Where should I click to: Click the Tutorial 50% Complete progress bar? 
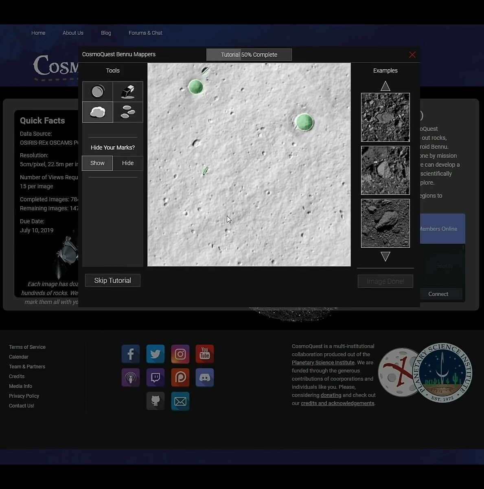click(x=249, y=55)
